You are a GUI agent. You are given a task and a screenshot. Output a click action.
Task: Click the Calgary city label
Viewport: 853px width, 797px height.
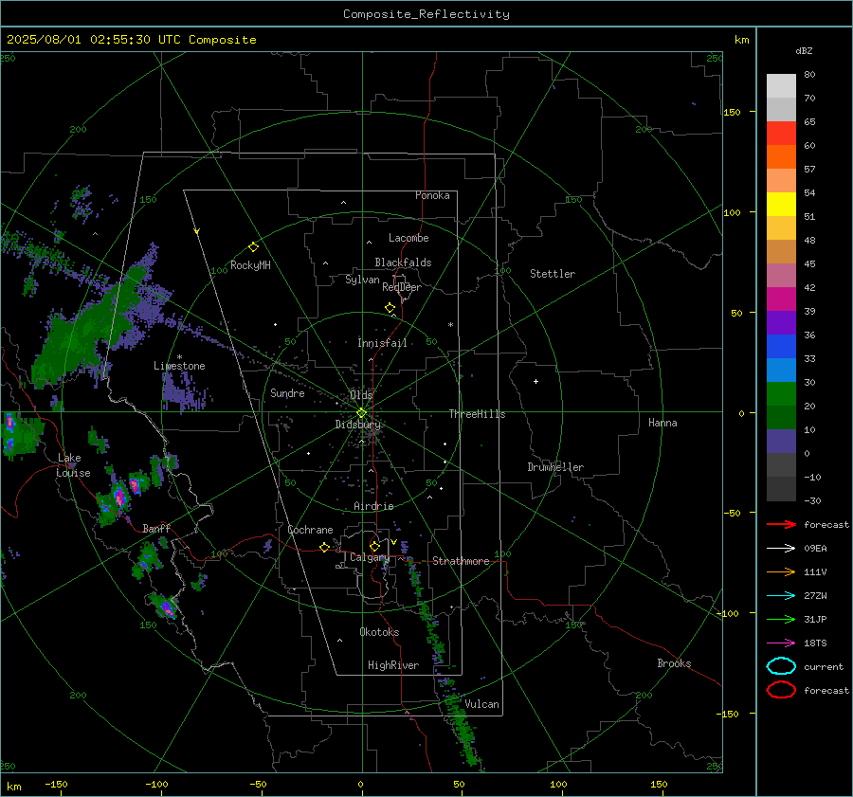[x=370, y=557]
